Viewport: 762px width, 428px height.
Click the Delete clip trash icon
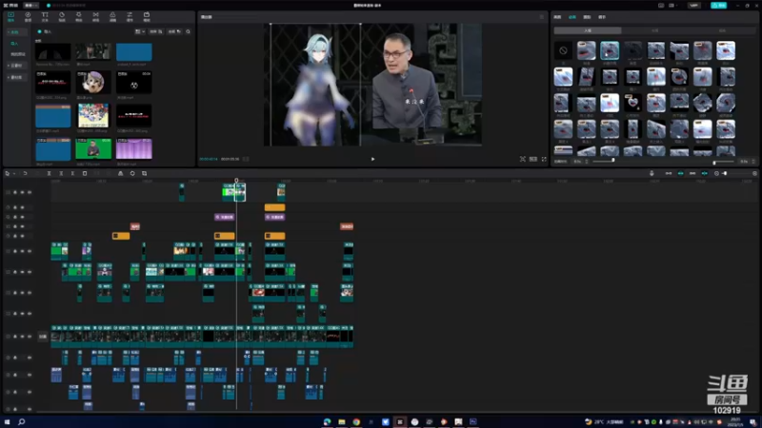coord(85,173)
